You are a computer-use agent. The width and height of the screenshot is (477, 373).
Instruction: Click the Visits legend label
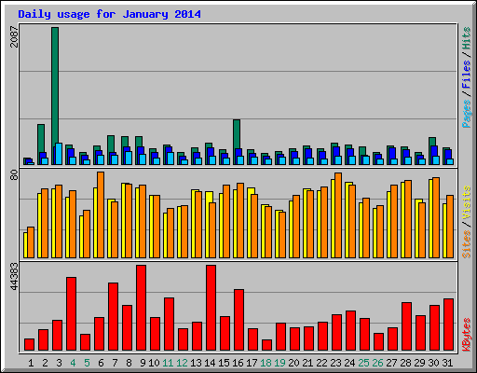(x=466, y=203)
